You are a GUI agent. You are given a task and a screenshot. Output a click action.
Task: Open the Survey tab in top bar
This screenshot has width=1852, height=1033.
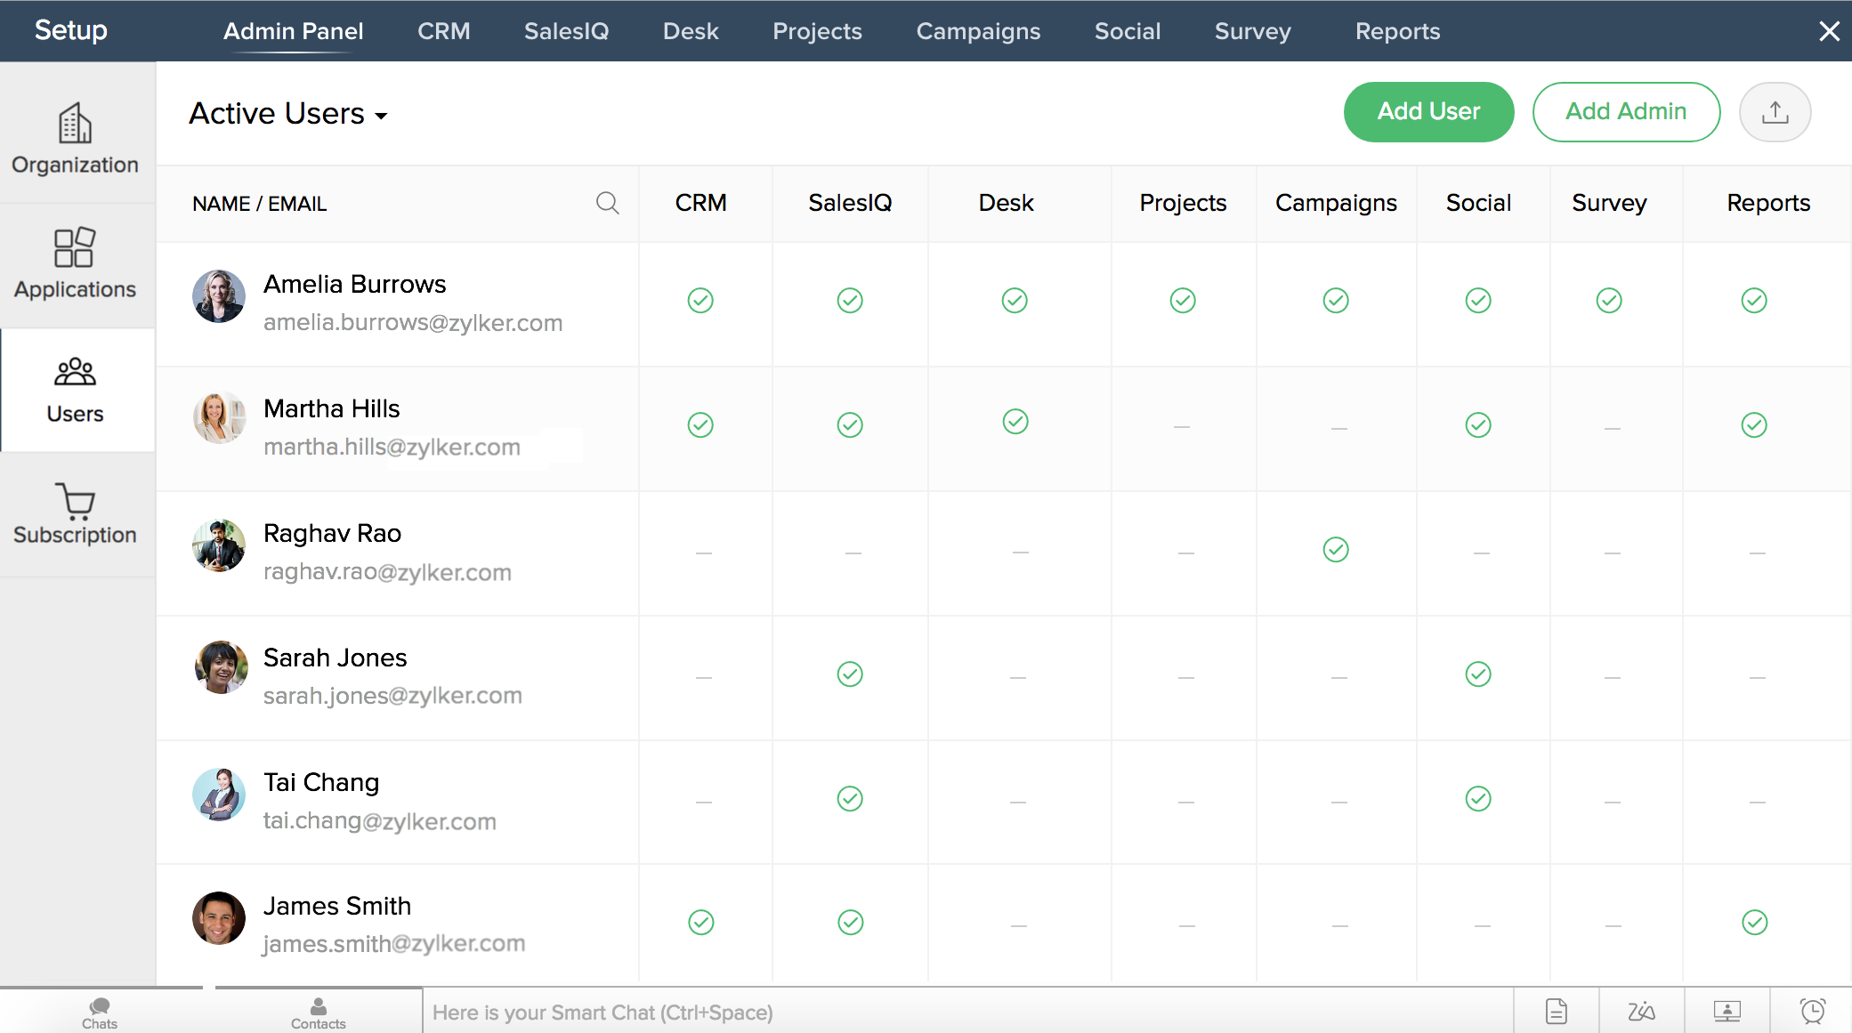1253,31
